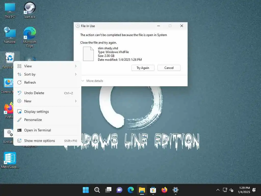The height and width of the screenshot is (196, 261).
Task: Open Display settings from context menu
Action: pyautogui.click(x=47, y=112)
